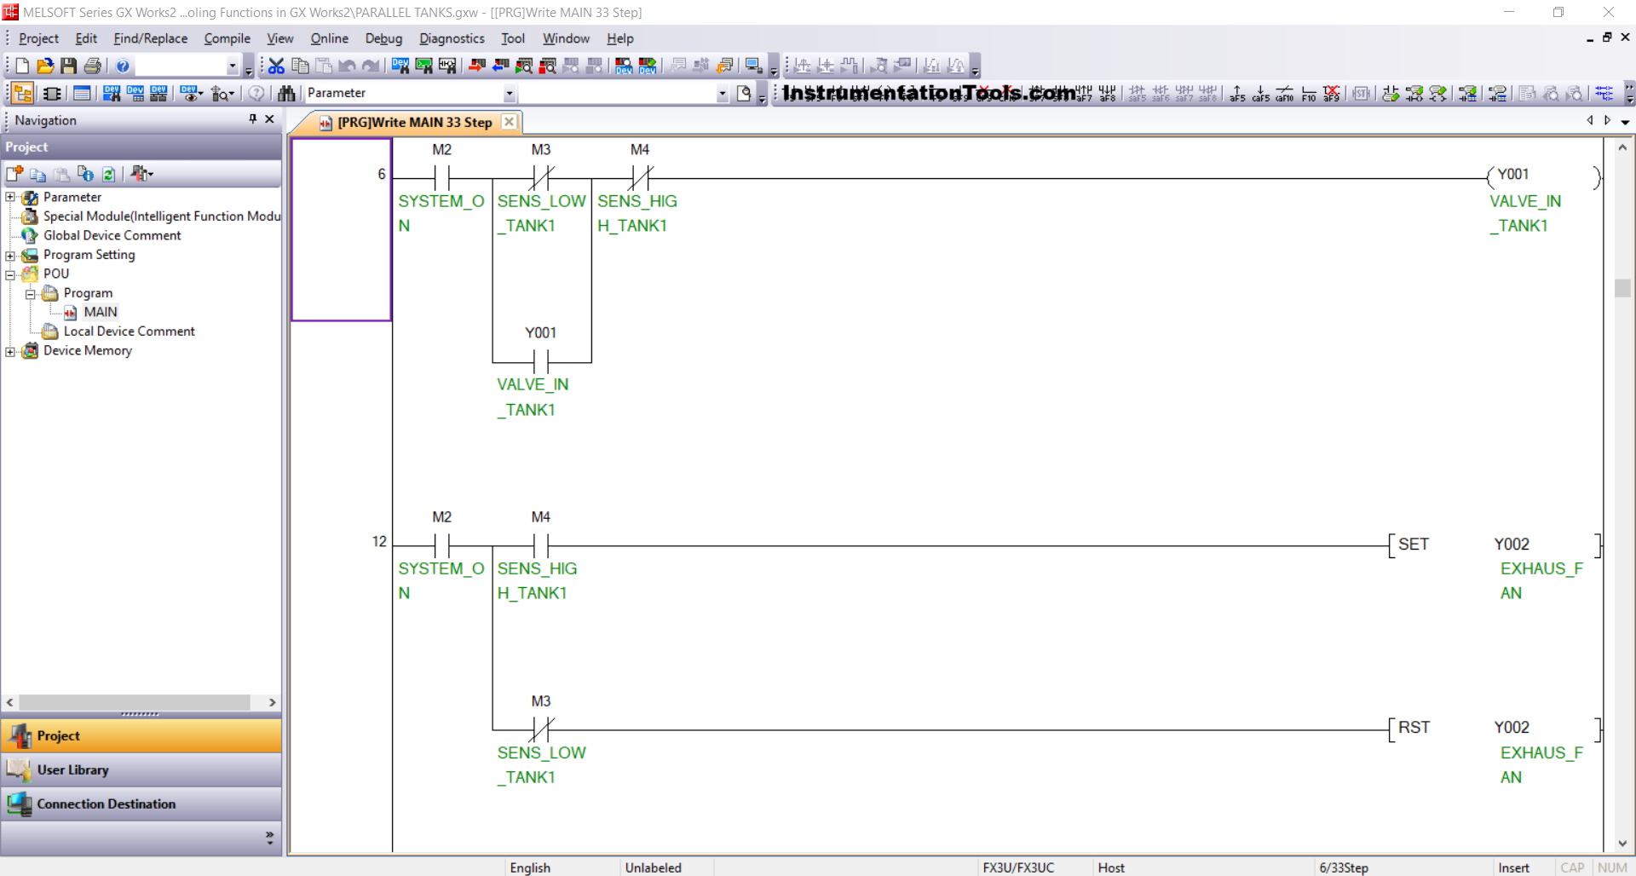Select Local Device Comment tree item
The width and height of the screenshot is (1636, 876).
[x=129, y=331]
